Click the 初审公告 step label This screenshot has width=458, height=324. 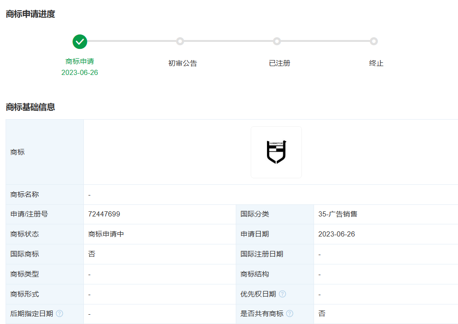[183, 63]
